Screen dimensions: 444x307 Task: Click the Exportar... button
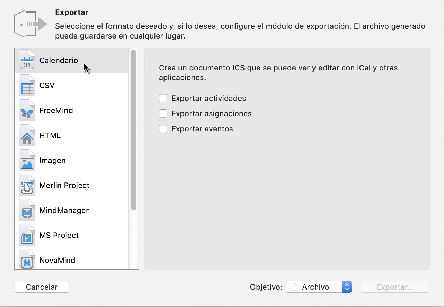pos(395,287)
